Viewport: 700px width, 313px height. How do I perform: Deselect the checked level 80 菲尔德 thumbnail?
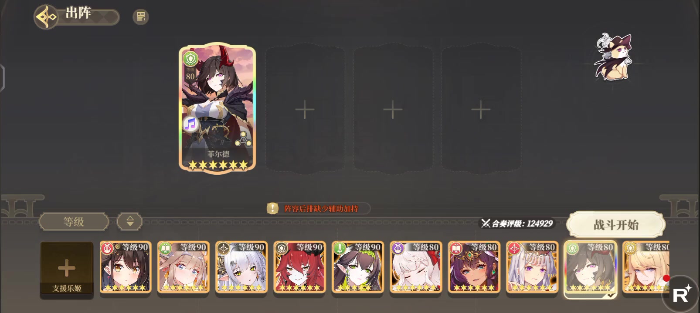click(590, 268)
